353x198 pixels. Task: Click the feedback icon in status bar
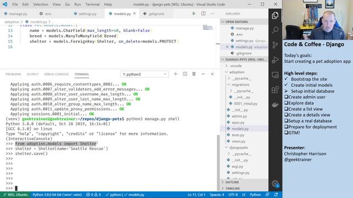[x=267, y=195]
